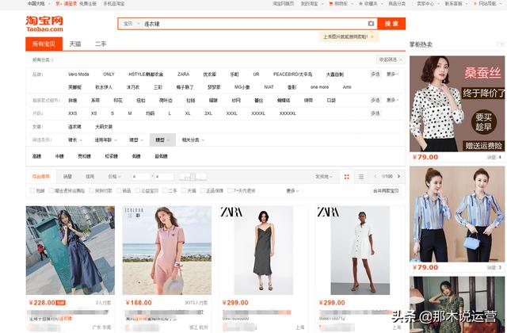
Task: Select the 高腰 waist type option
Action: coord(36,156)
